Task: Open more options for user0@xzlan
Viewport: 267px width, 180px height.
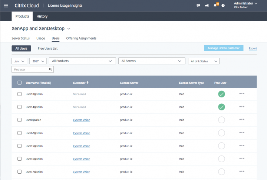Action: pyautogui.click(x=242, y=120)
